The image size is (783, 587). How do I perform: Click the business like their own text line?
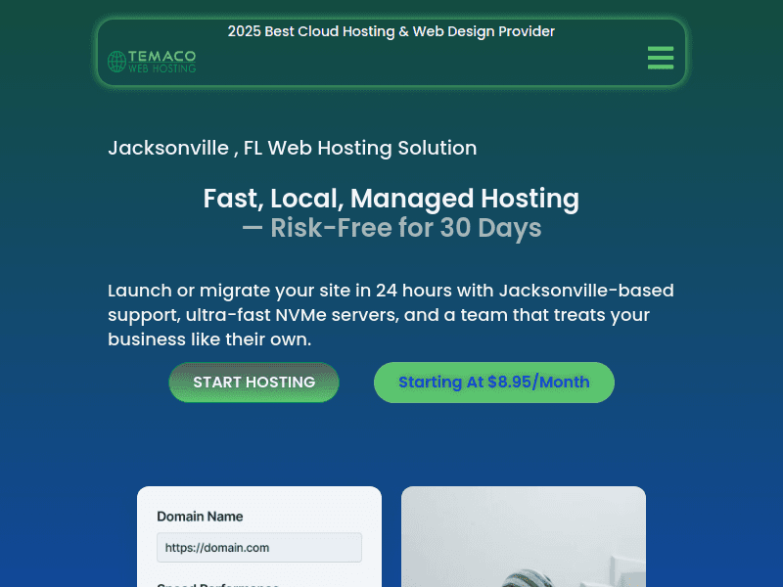(x=209, y=339)
